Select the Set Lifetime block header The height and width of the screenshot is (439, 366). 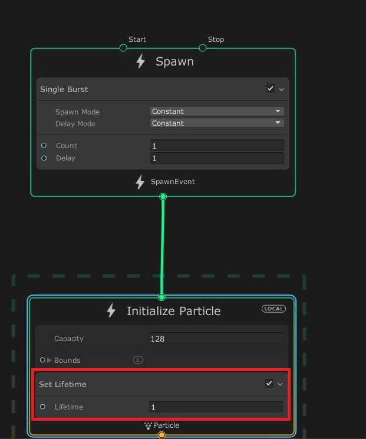tap(161, 384)
